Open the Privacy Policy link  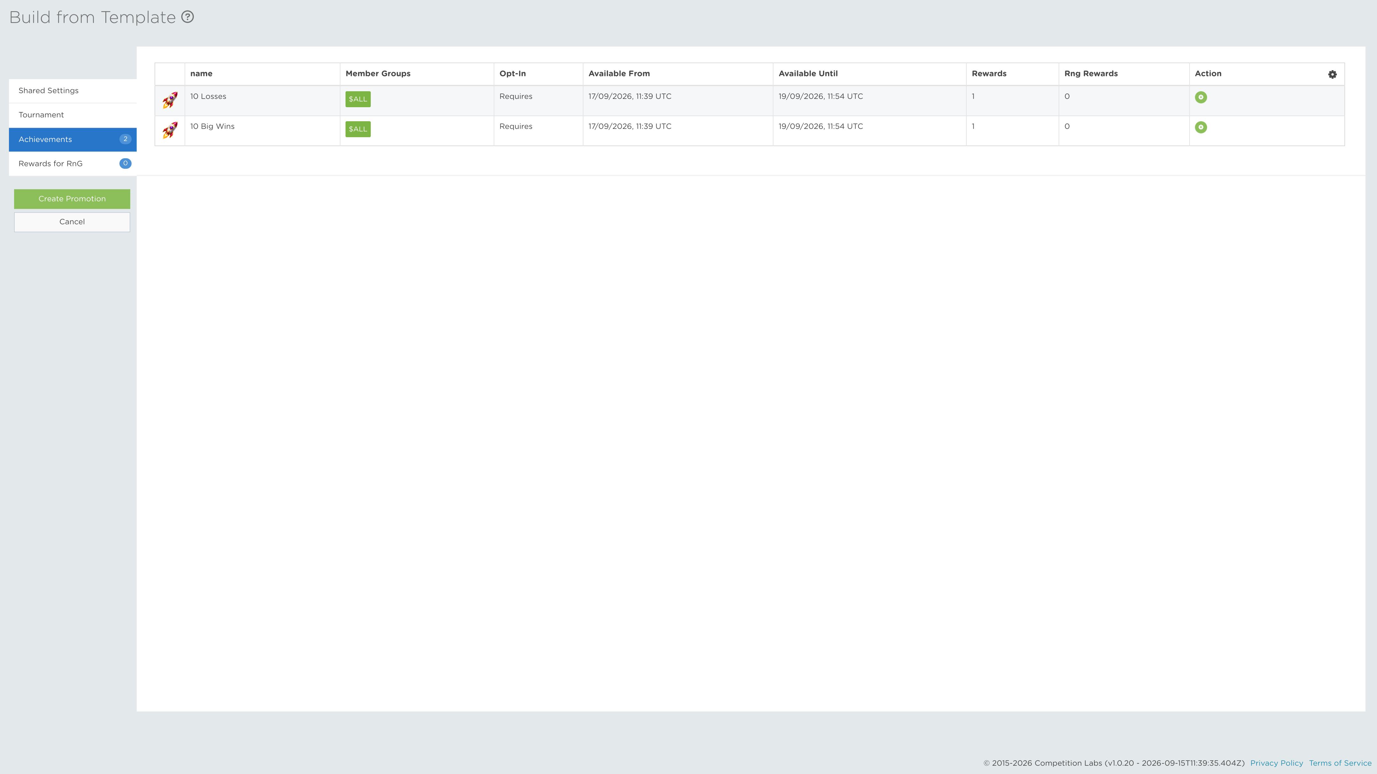coord(1276,763)
